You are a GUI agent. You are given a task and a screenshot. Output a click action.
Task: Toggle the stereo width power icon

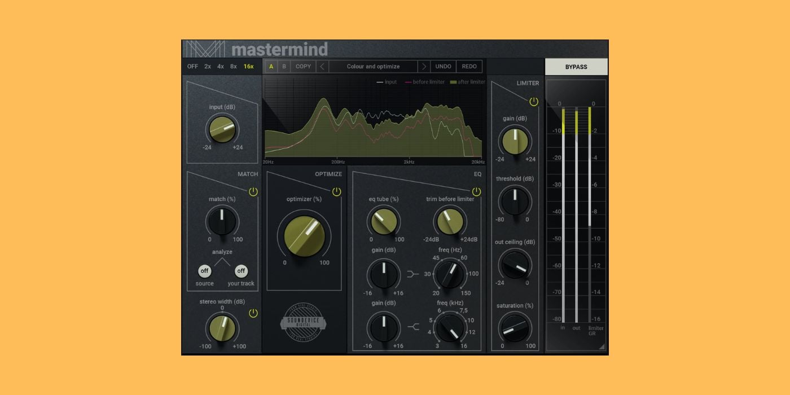pyautogui.click(x=253, y=312)
